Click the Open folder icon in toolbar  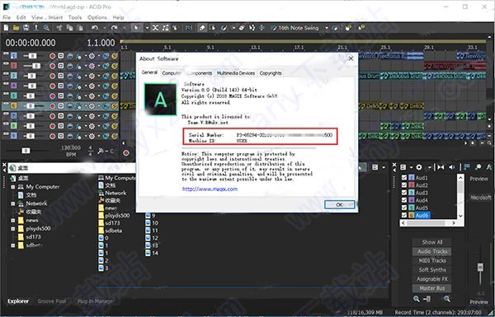16,28
